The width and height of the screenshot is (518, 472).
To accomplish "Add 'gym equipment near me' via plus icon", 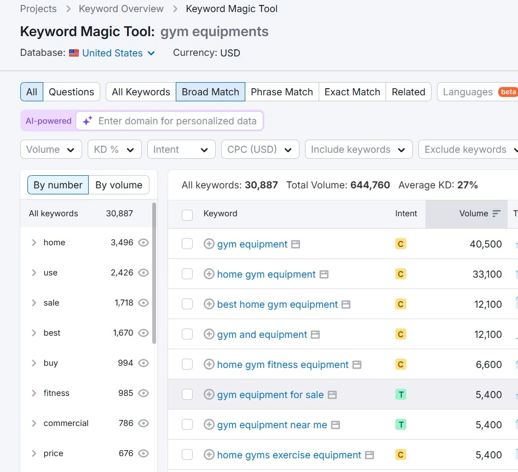I will pyautogui.click(x=209, y=424).
